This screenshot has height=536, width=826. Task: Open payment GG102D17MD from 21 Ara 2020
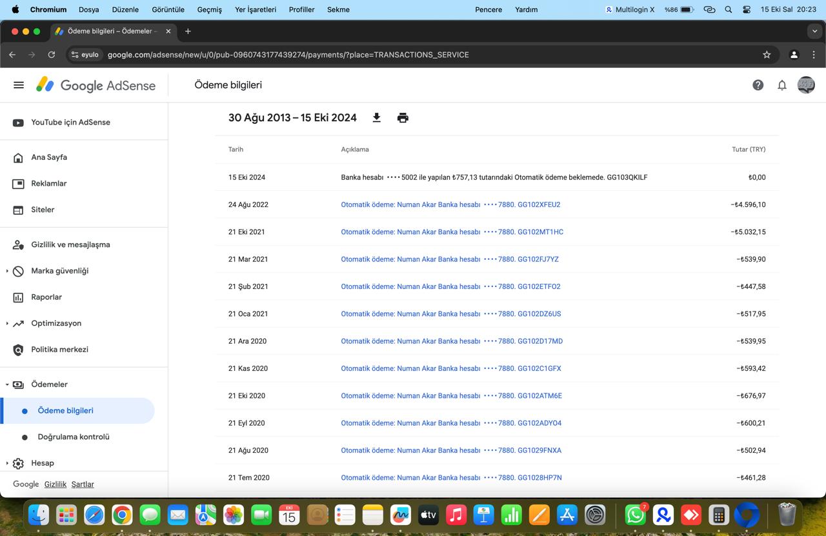click(x=452, y=341)
